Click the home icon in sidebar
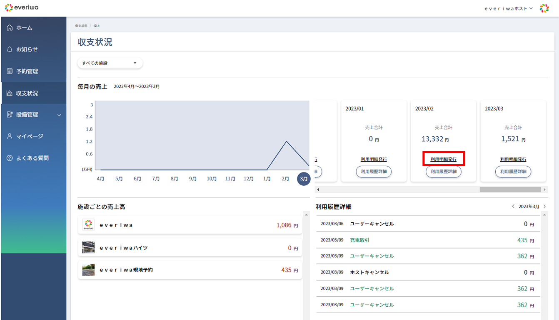559x320 pixels. pyautogui.click(x=10, y=28)
